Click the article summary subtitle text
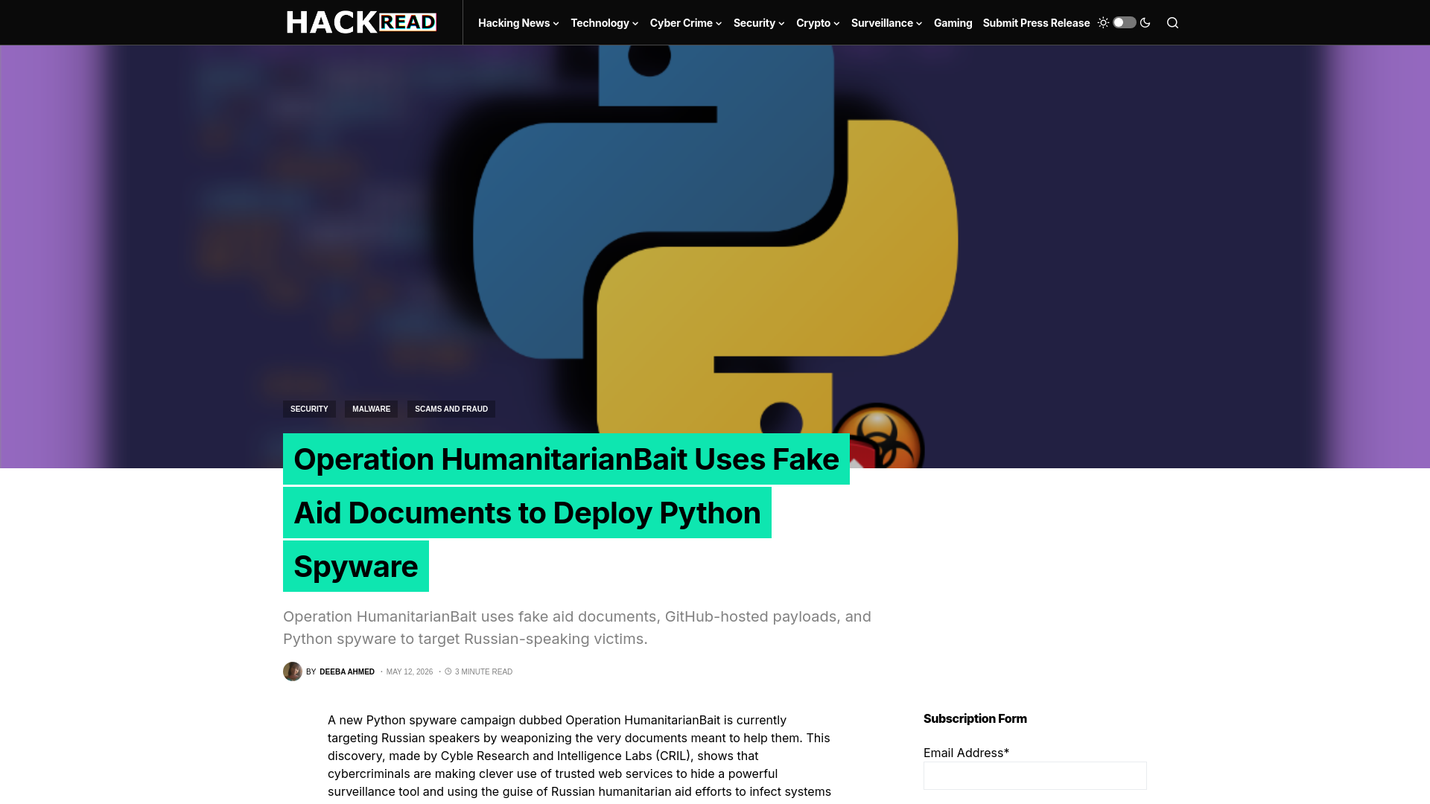The width and height of the screenshot is (1430, 804). [577, 628]
